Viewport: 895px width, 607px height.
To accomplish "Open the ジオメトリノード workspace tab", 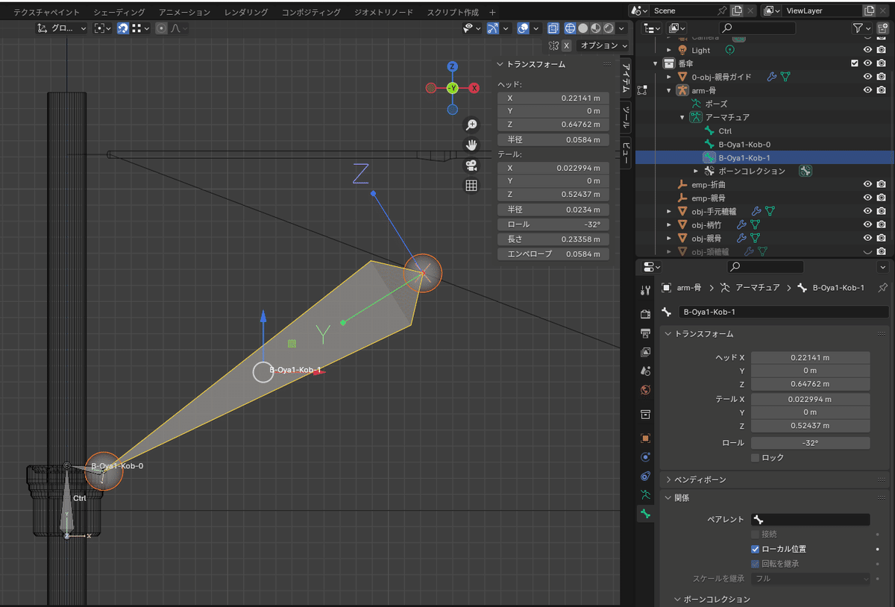I will (383, 13).
